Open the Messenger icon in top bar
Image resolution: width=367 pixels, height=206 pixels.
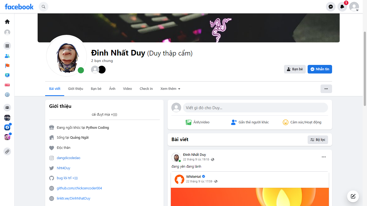[x=331, y=7]
